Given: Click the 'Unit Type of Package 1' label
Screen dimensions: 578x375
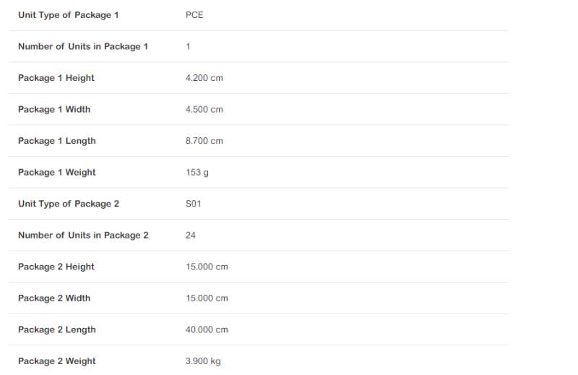Looking at the screenshot, I should 68,15.
